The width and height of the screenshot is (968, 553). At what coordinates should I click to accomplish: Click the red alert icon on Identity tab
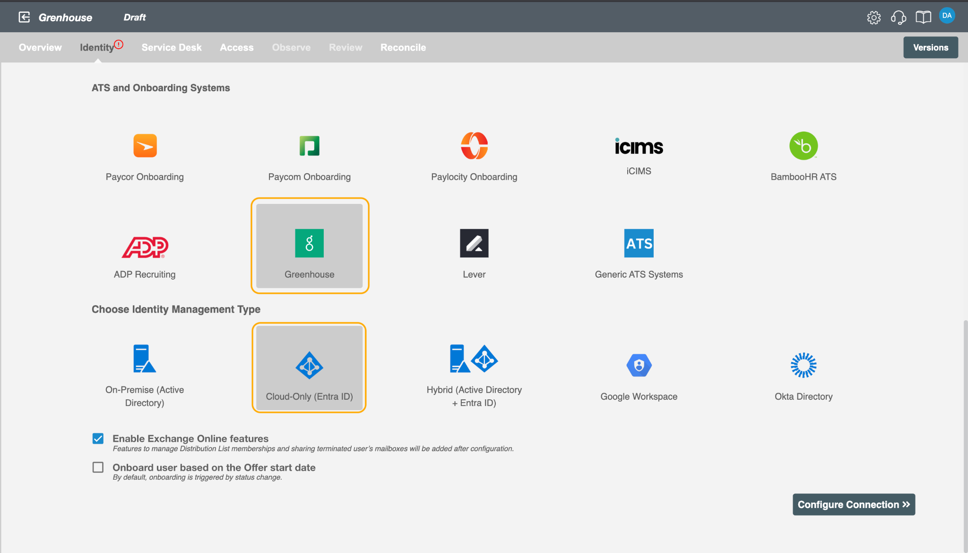tap(119, 44)
